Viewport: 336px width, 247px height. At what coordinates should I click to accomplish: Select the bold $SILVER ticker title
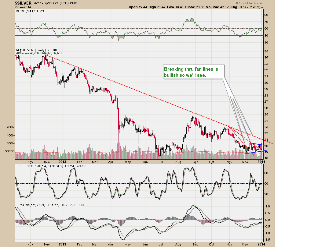click(x=23, y=3)
